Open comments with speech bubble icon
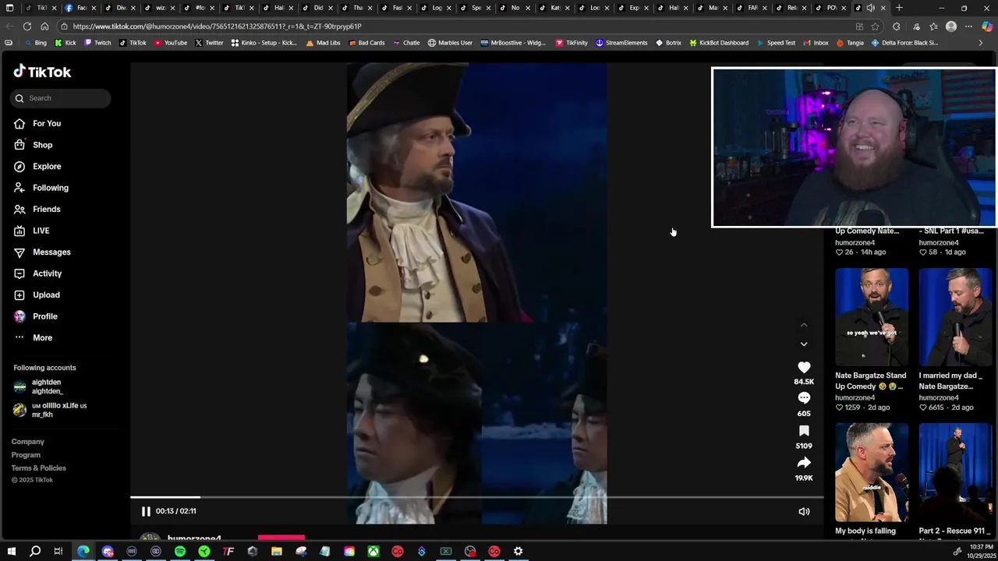This screenshot has width=998, height=561. [x=804, y=398]
